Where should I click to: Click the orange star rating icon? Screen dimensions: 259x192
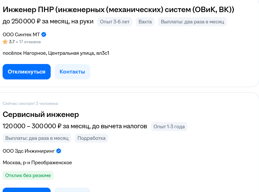[x=5, y=42]
